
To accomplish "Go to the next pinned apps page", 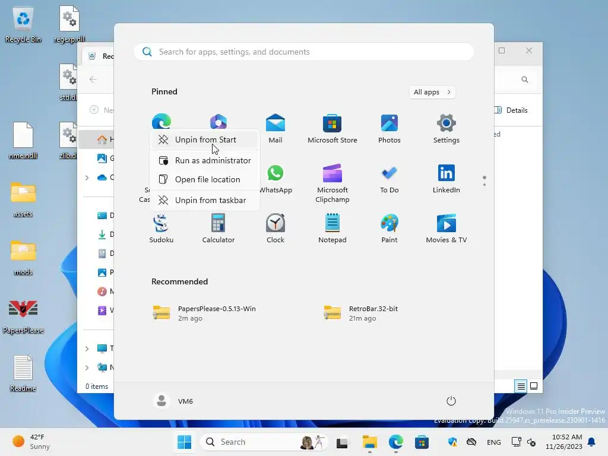I will click(x=484, y=184).
